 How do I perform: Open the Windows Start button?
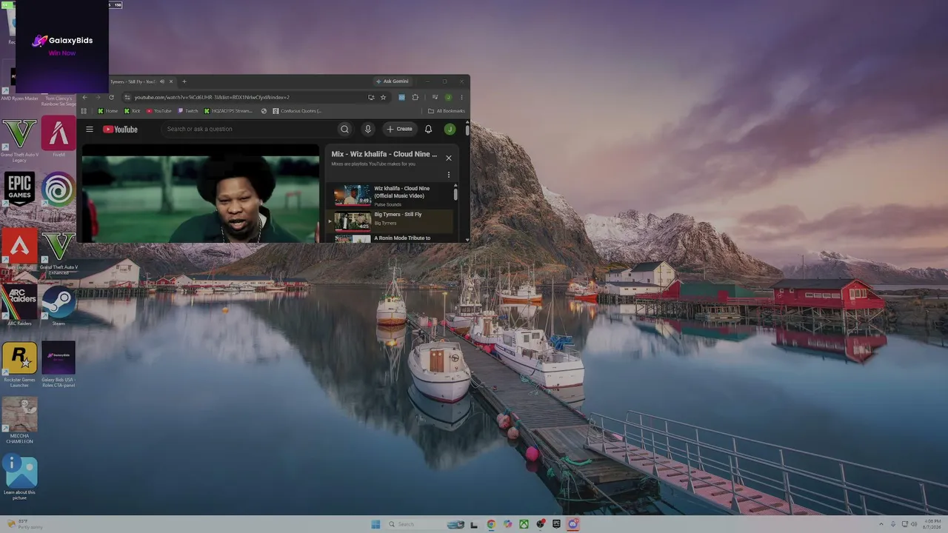375,524
